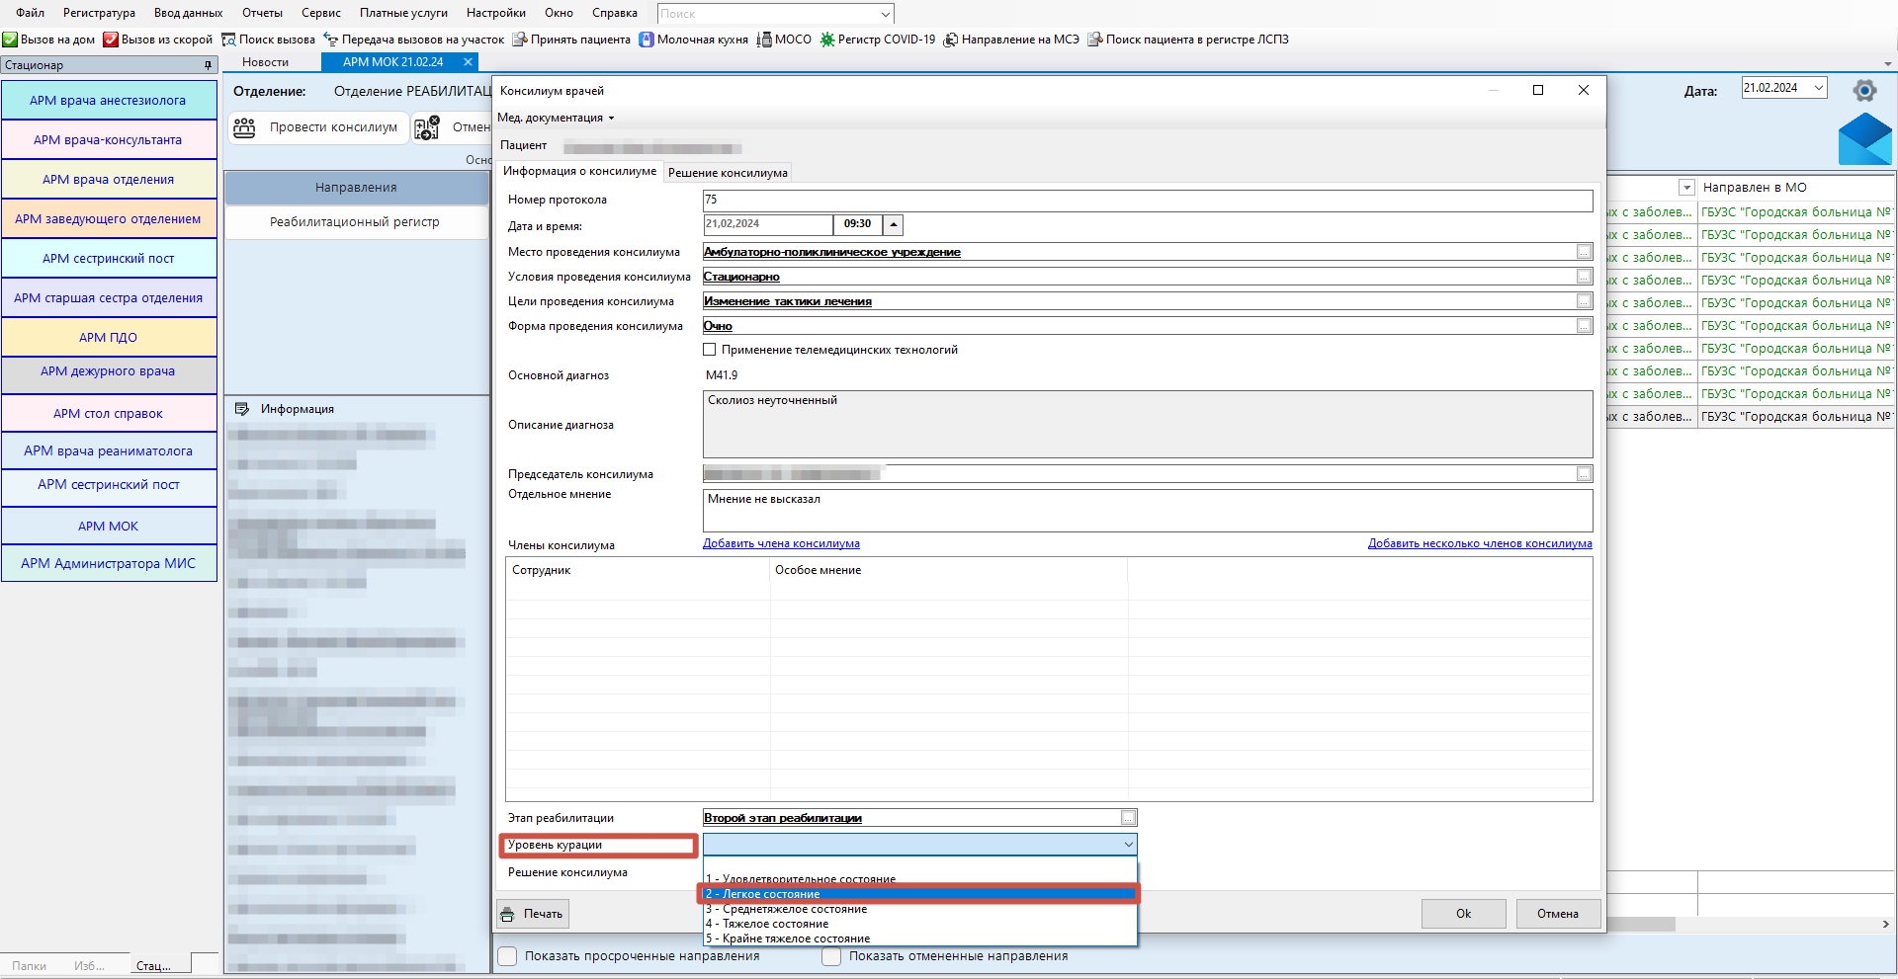Open АРМ заведующего отделением in sidebar

point(109,218)
